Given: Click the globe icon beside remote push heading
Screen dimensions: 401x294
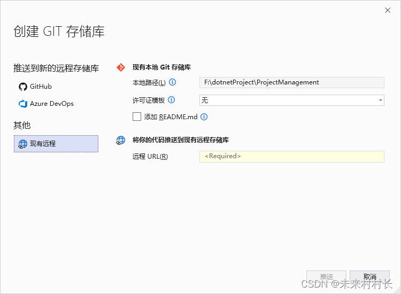Looking at the screenshot, I should pos(121,140).
